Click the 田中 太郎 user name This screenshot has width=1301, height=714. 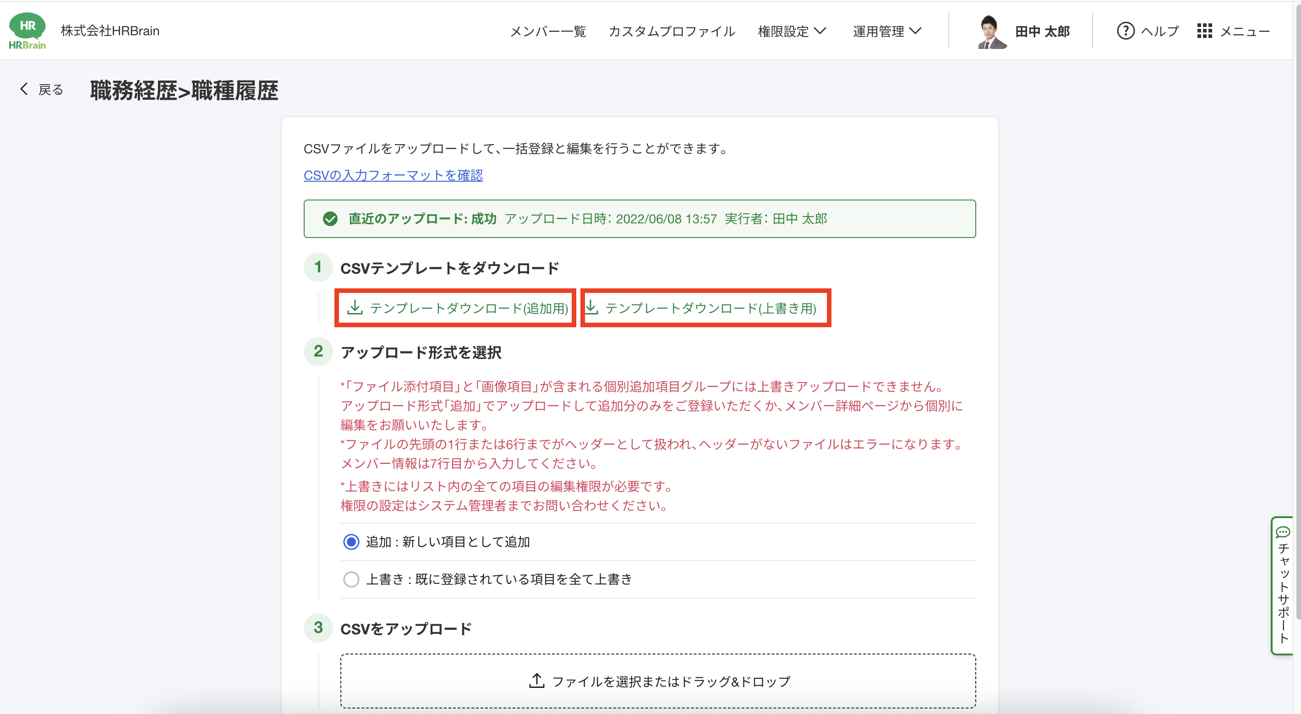point(1043,31)
